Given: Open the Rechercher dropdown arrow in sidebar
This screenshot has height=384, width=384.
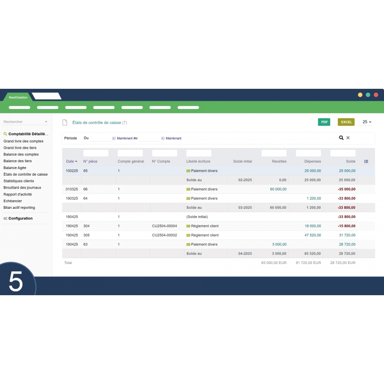Looking at the screenshot, I should click(x=47, y=121).
